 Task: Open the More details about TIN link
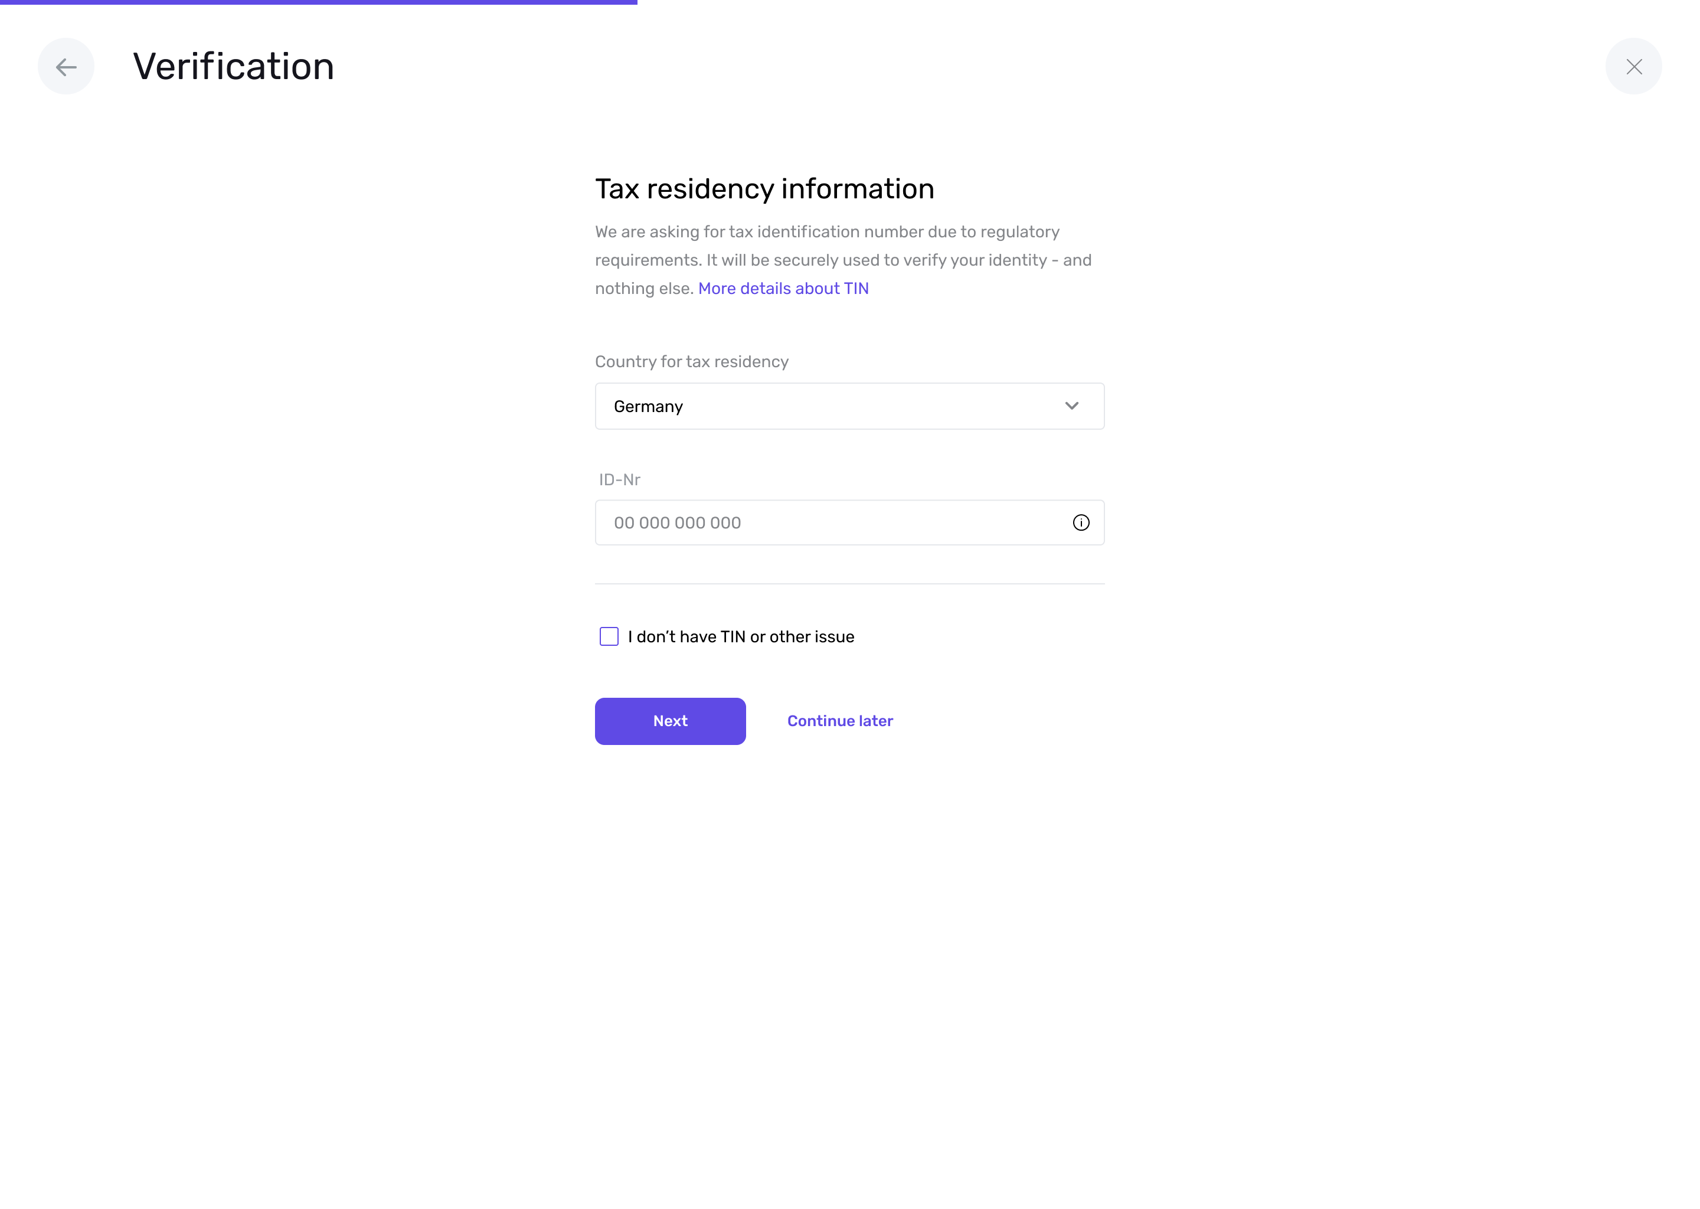(x=783, y=289)
